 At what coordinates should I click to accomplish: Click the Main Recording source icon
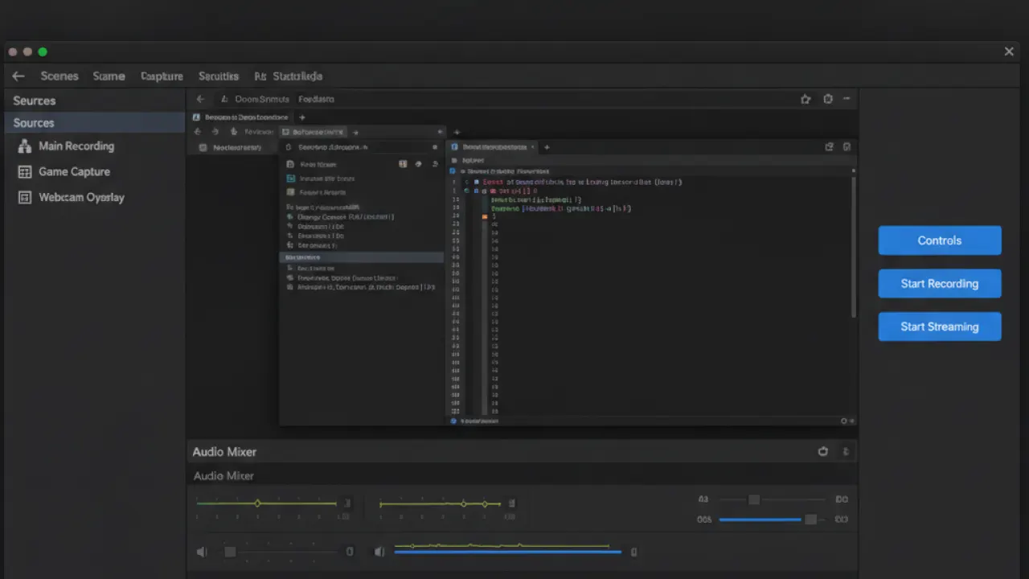coord(24,146)
